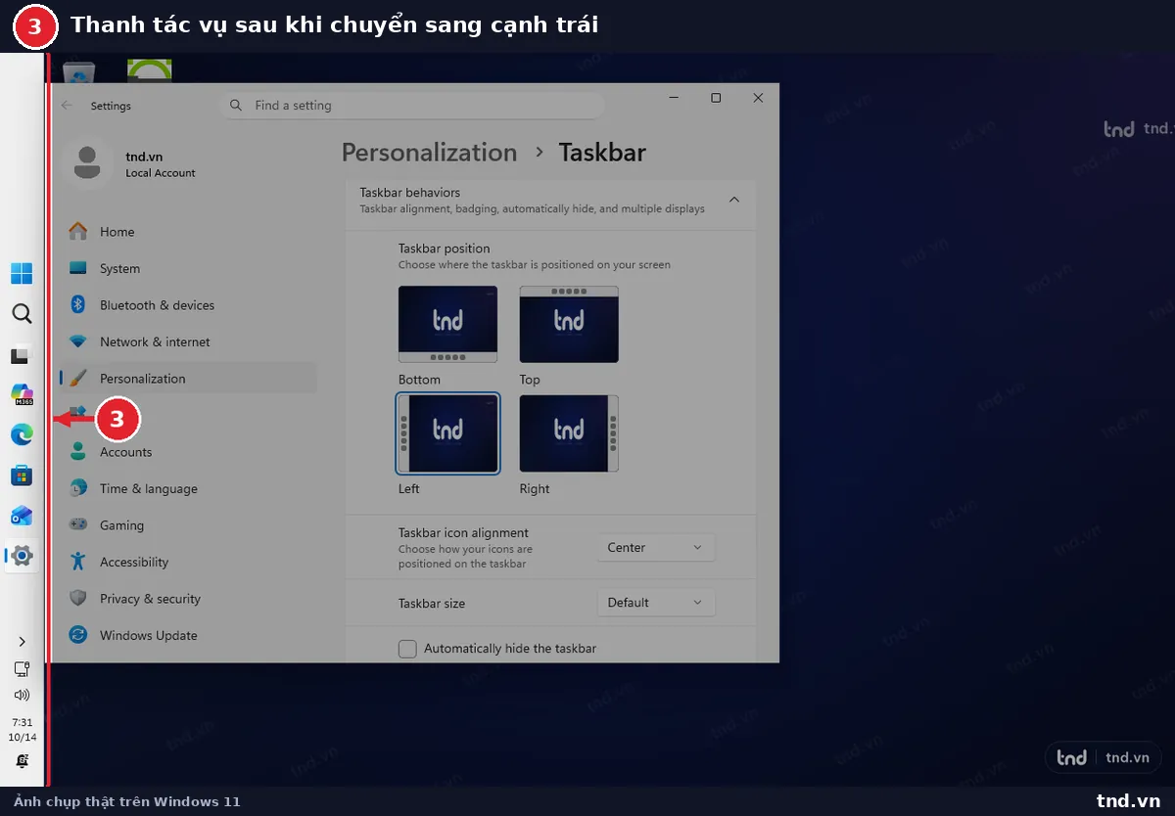The width and height of the screenshot is (1175, 816).
Task: Open the Windows Start button
Action: (22, 273)
